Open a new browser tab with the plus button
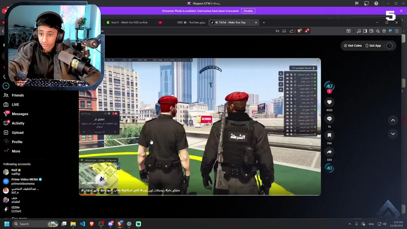The height and width of the screenshot is (229, 407). 264,23
